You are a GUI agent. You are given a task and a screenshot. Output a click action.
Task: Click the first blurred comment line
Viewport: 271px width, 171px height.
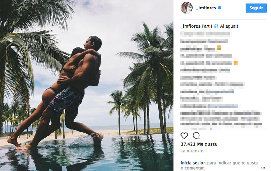coord(206,34)
